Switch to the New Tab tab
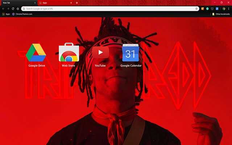Screen dimensions: 232x145 pyautogui.click(x=19, y=3)
